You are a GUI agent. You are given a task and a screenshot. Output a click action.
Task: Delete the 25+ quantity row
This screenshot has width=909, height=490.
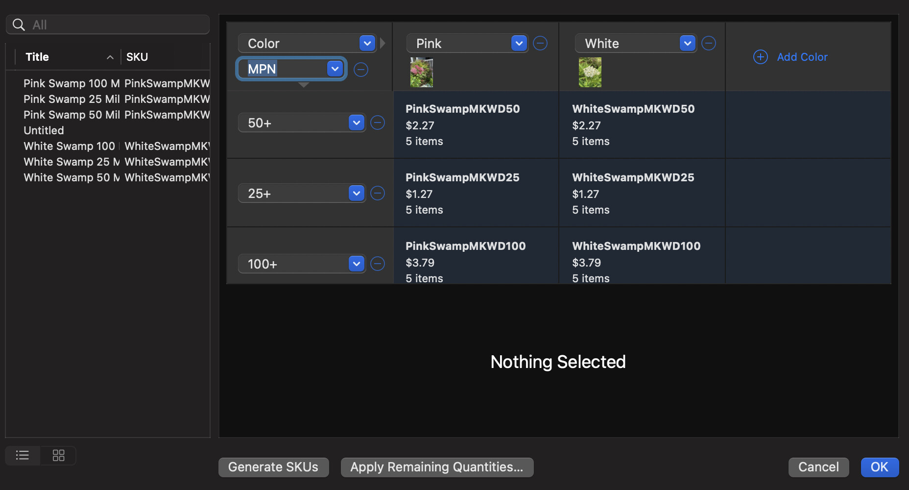[378, 193]
